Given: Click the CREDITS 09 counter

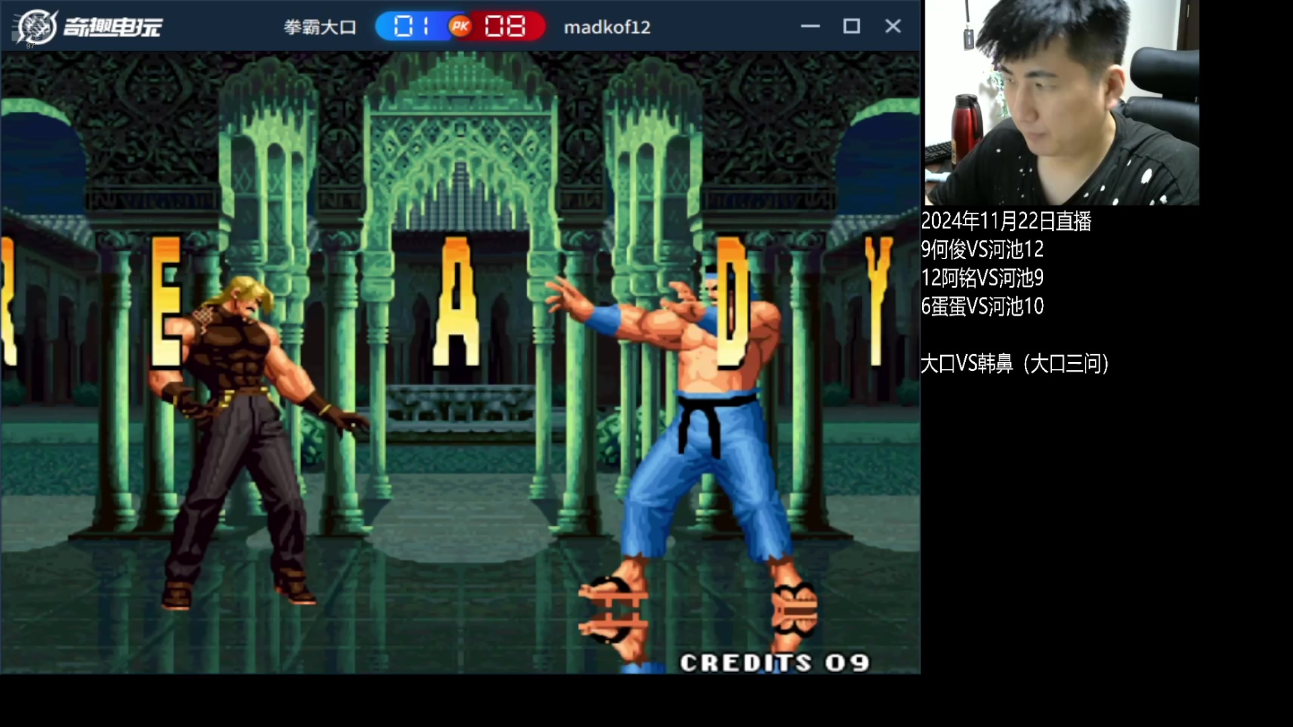Looking at the screenshot, I should coord(774,663).
